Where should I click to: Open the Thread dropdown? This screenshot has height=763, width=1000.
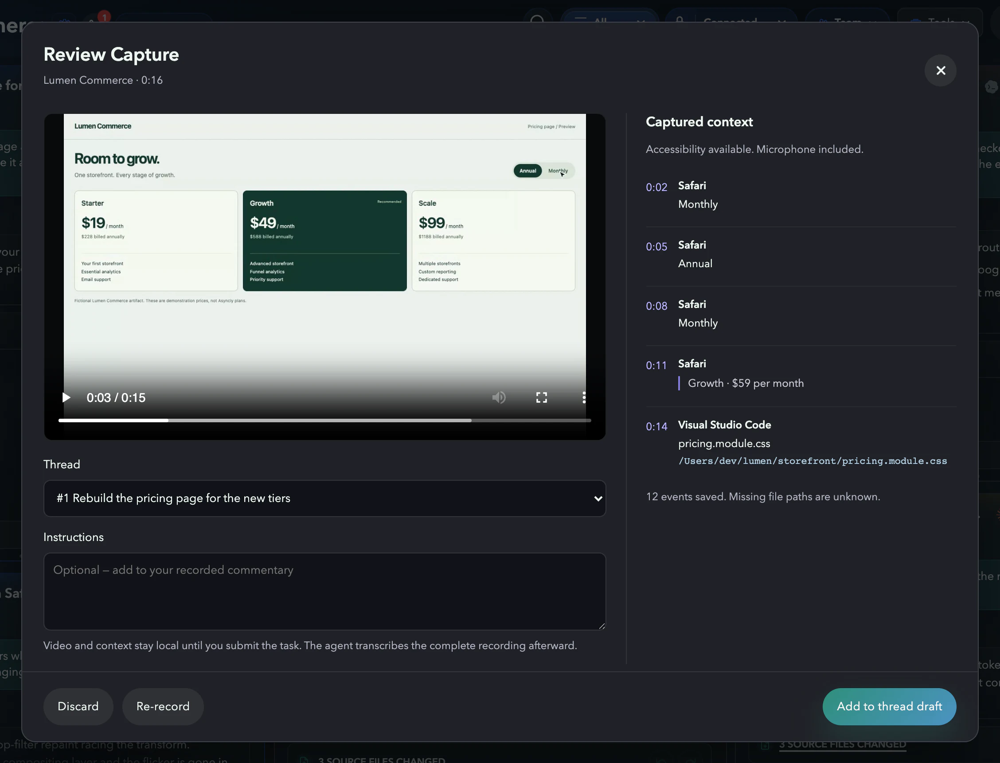(324, 498)
